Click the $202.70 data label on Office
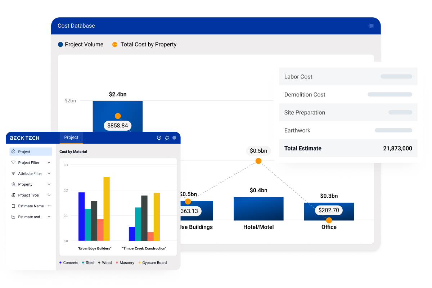Screen dimensions: 432x288 pyautogui.click(x=329, y=210)
